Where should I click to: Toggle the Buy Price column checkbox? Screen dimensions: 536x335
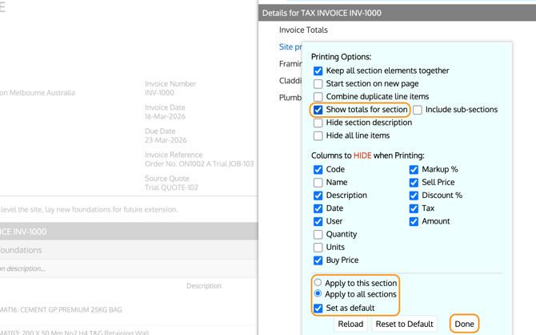point(318,260)
